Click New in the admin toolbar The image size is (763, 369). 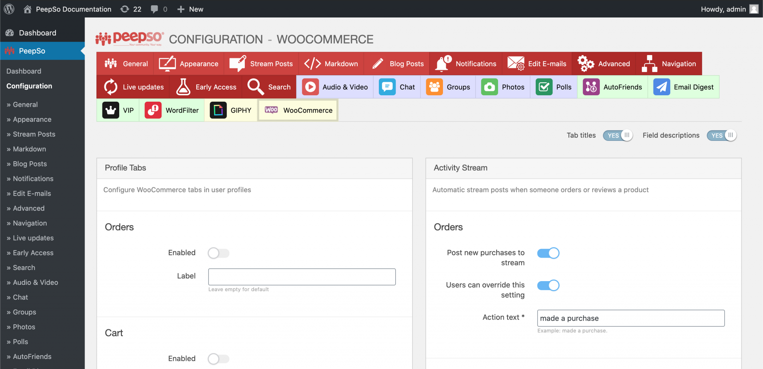point(190,9)
